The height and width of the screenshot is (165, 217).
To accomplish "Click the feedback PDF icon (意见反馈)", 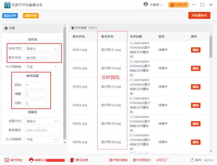I will 72,160.
